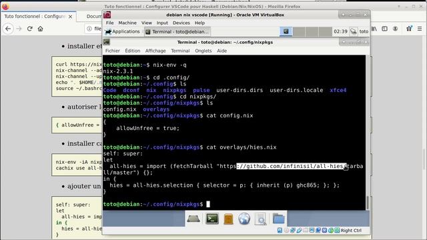Click the VirtualBox hard disk status icon

coord(280,231)
